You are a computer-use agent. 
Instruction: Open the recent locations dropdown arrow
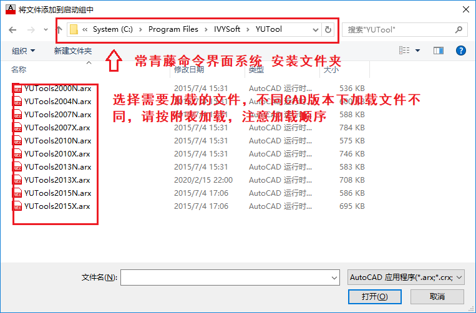[x=46, y=30]
